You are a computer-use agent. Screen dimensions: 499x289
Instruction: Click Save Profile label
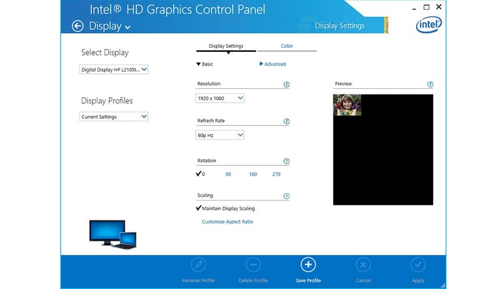308,281
